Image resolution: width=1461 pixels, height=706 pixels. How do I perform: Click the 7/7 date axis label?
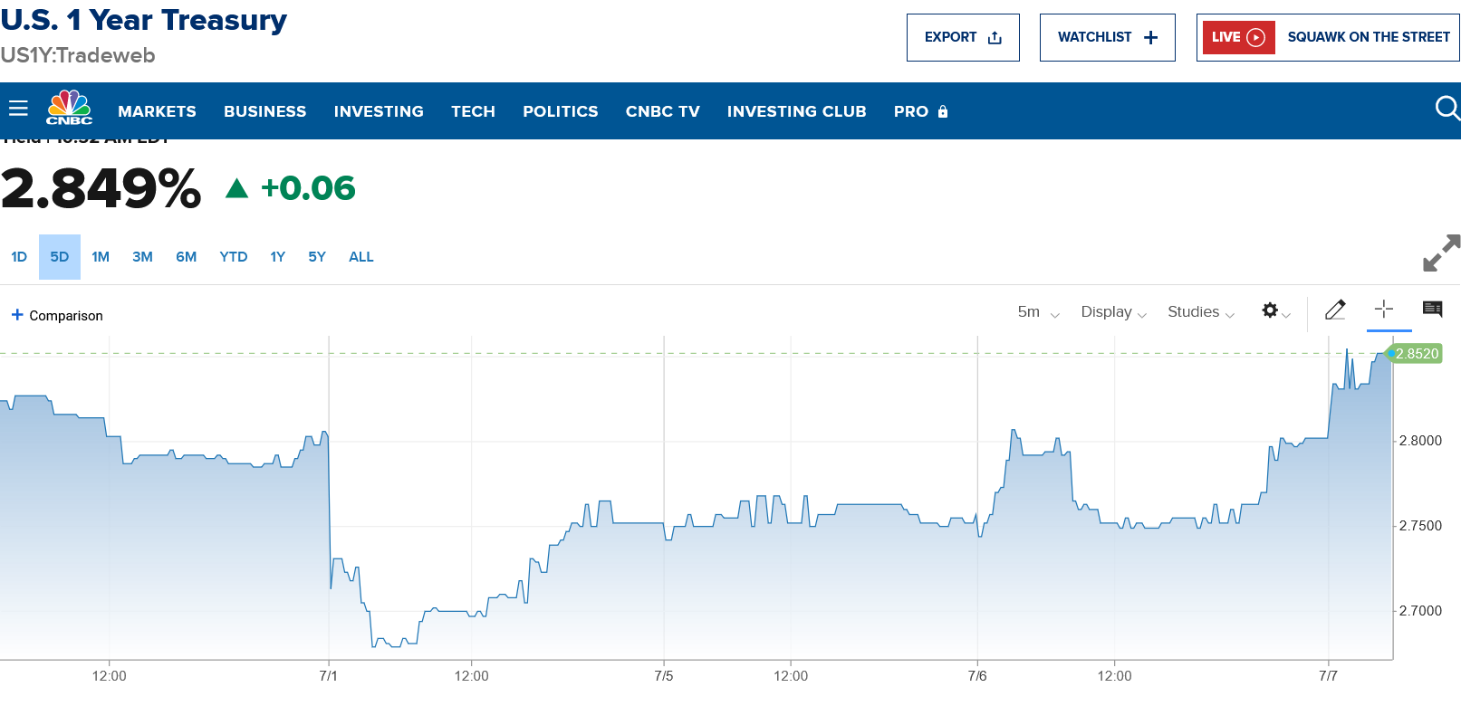click(1328, 676)
